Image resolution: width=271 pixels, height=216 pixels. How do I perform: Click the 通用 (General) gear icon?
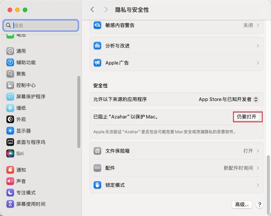[x=10, y=51]
